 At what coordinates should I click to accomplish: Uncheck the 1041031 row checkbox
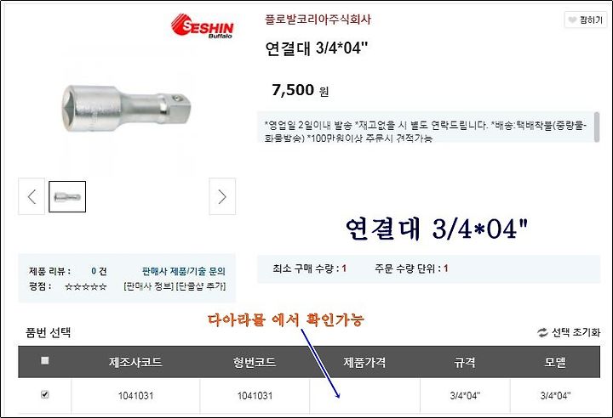45,394
